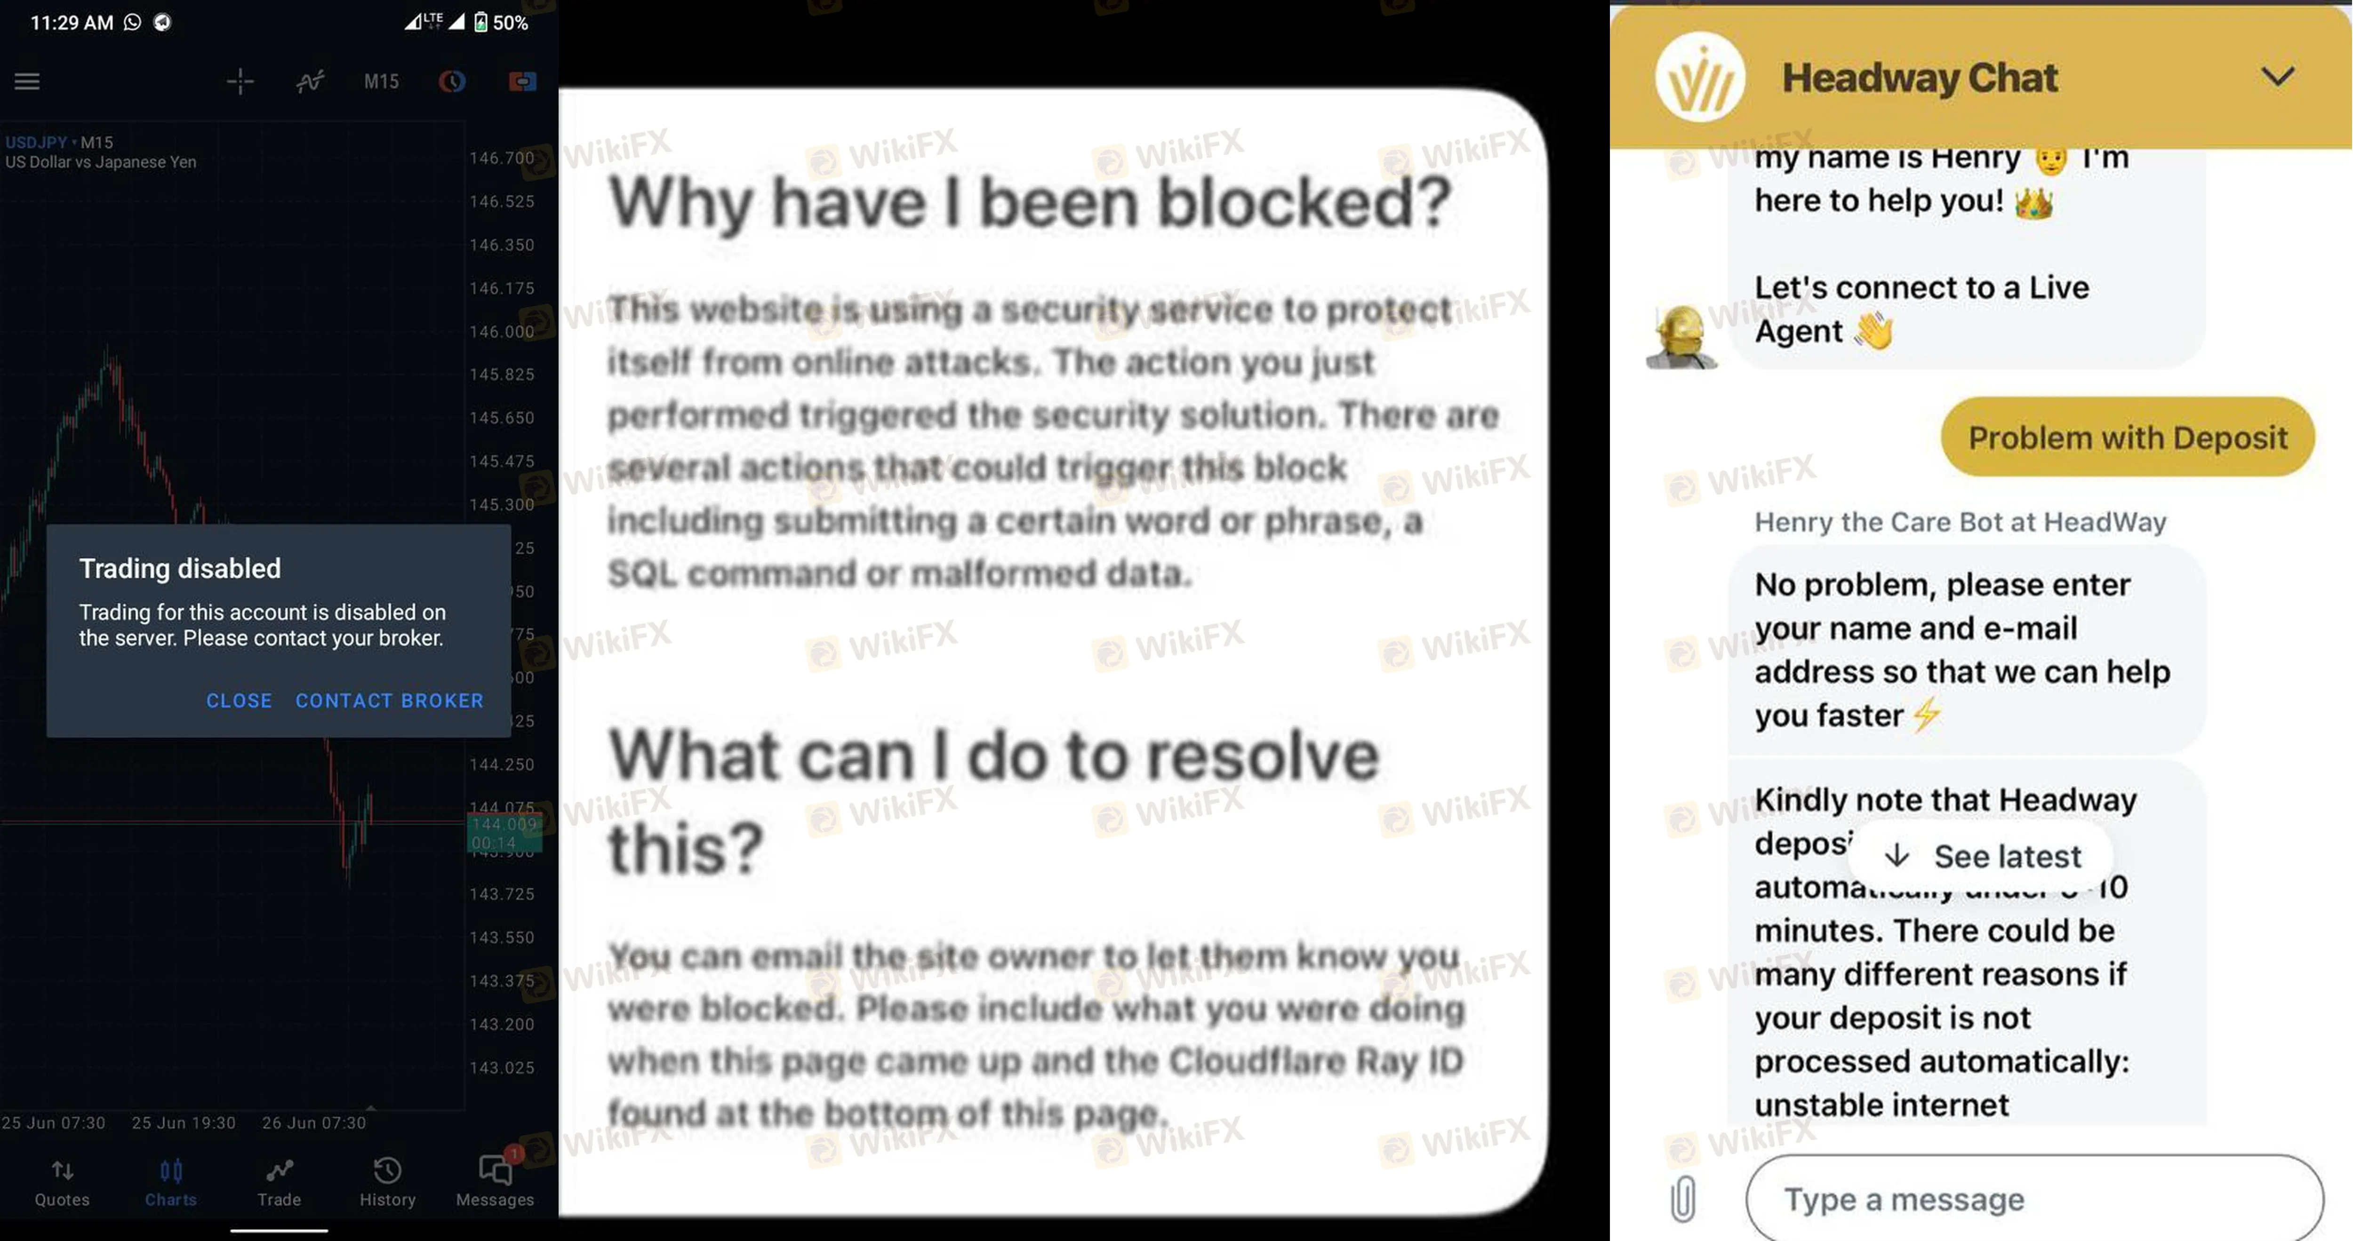Image resolution: width=2353 pixels, height=1241 pixels.
Task: Open the Trade tab
Action: click(279, 1183)
